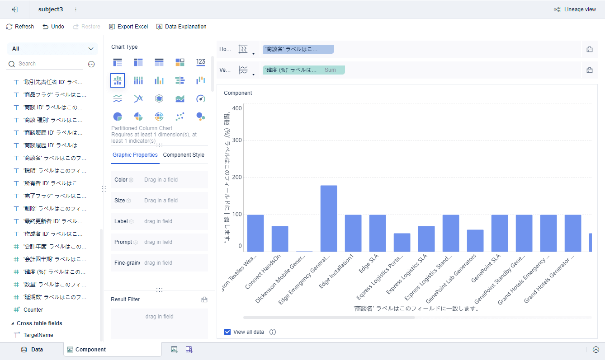Expand the bottom panel chevron
The image size is (605, 360).
coord(596,350)
